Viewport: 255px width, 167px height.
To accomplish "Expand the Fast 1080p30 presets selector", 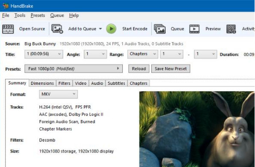I will click(x=74, y=69).
